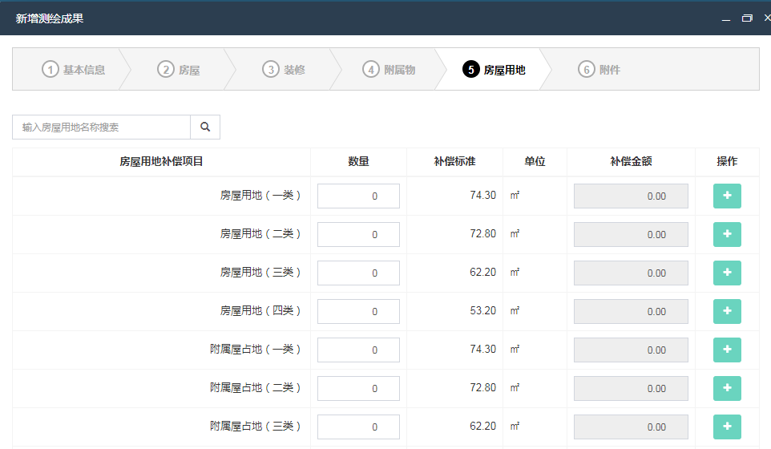Click the 操作 column header
Screen dimensions: 771x449
tap(727, 161)
